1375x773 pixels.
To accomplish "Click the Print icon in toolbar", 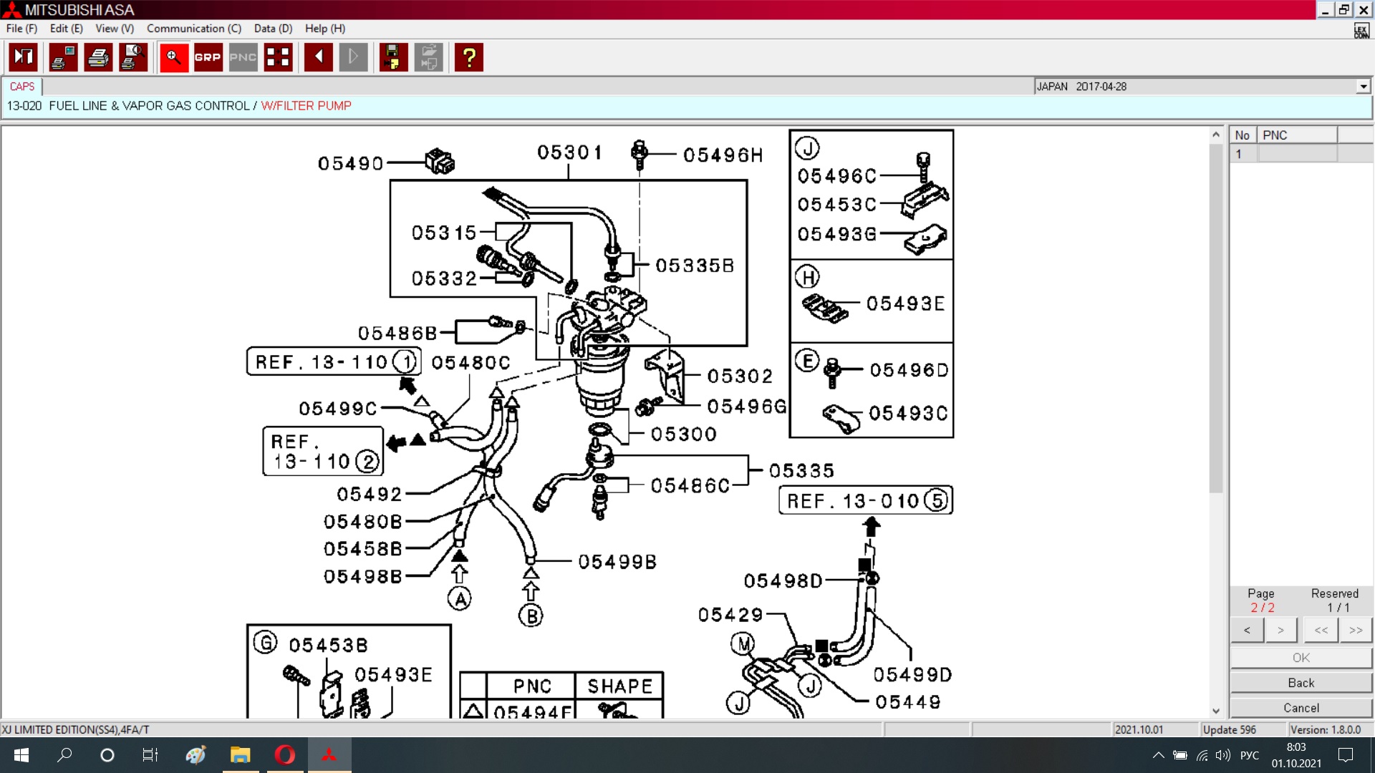I will click(x=98, y=57).
